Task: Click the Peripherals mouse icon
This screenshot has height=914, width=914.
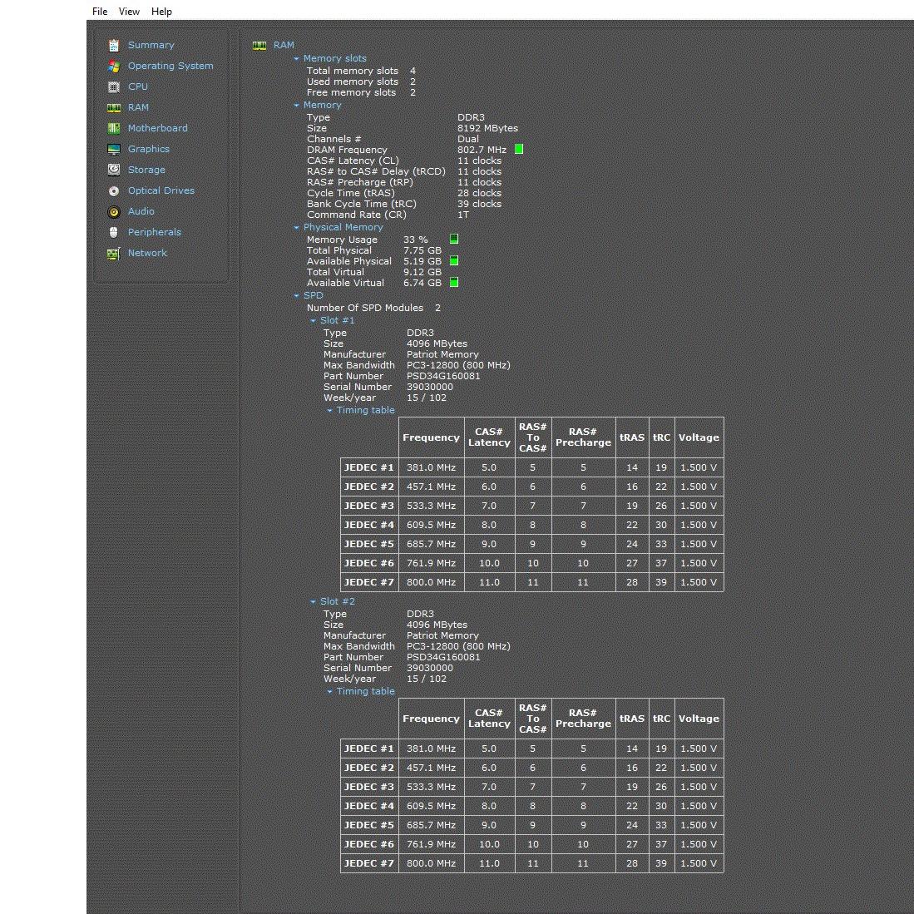Action: (x=114, y=232)
